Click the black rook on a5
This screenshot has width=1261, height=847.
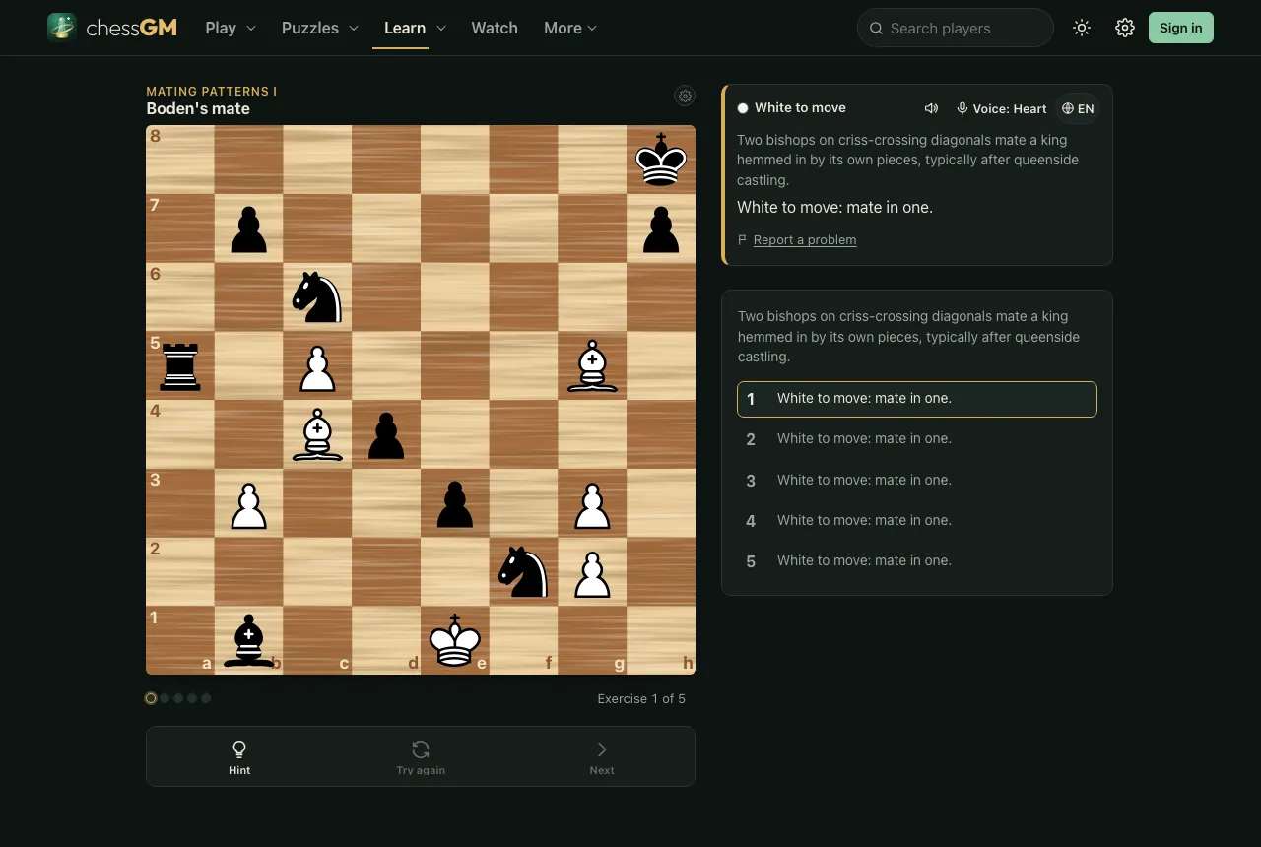pos(180,365)
